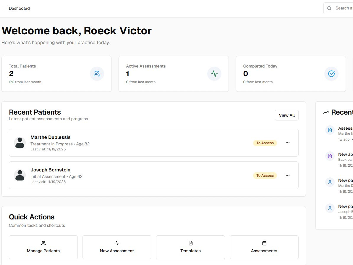
Task: Focus the search input field
Action: click(344, 8)
